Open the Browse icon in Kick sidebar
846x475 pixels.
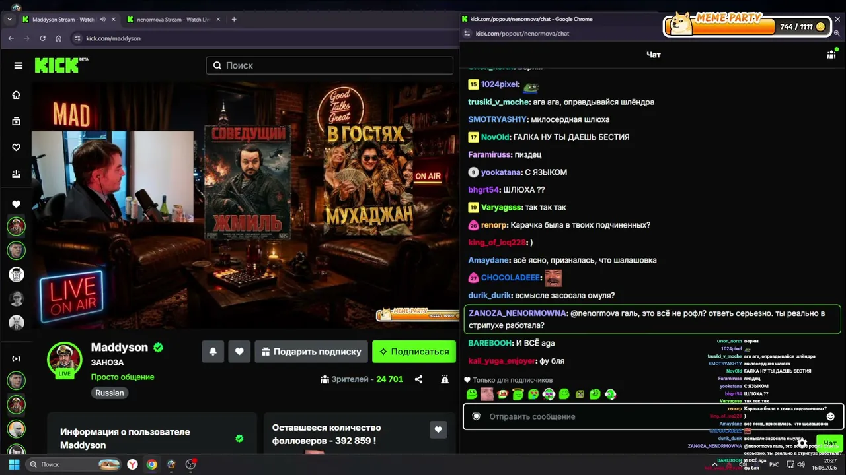pyautogui.click(x=17, y=121)
